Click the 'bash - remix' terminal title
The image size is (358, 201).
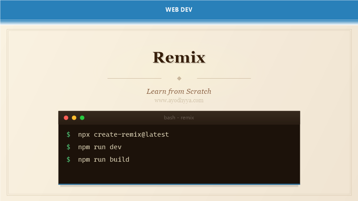coord(179,117)
